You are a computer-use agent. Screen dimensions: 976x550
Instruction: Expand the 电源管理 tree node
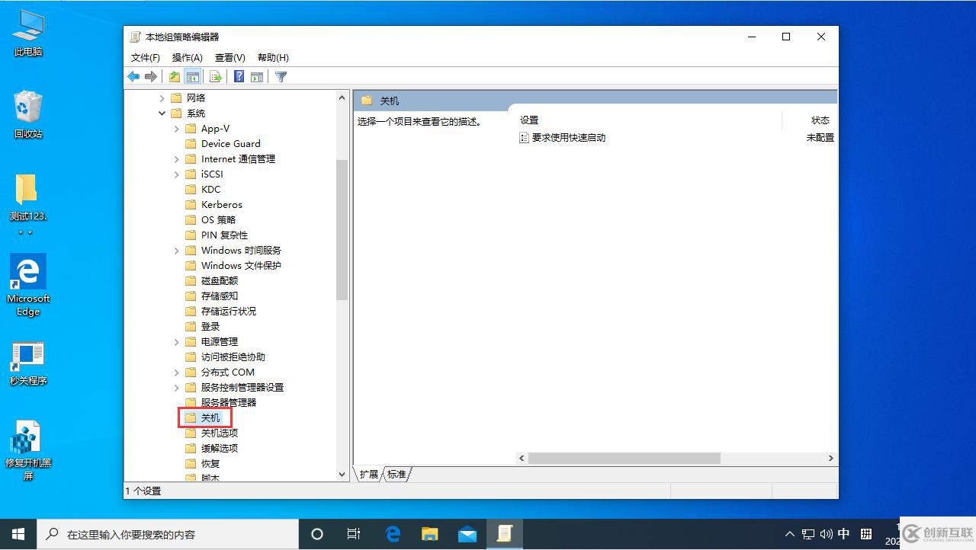coord(177,341)
